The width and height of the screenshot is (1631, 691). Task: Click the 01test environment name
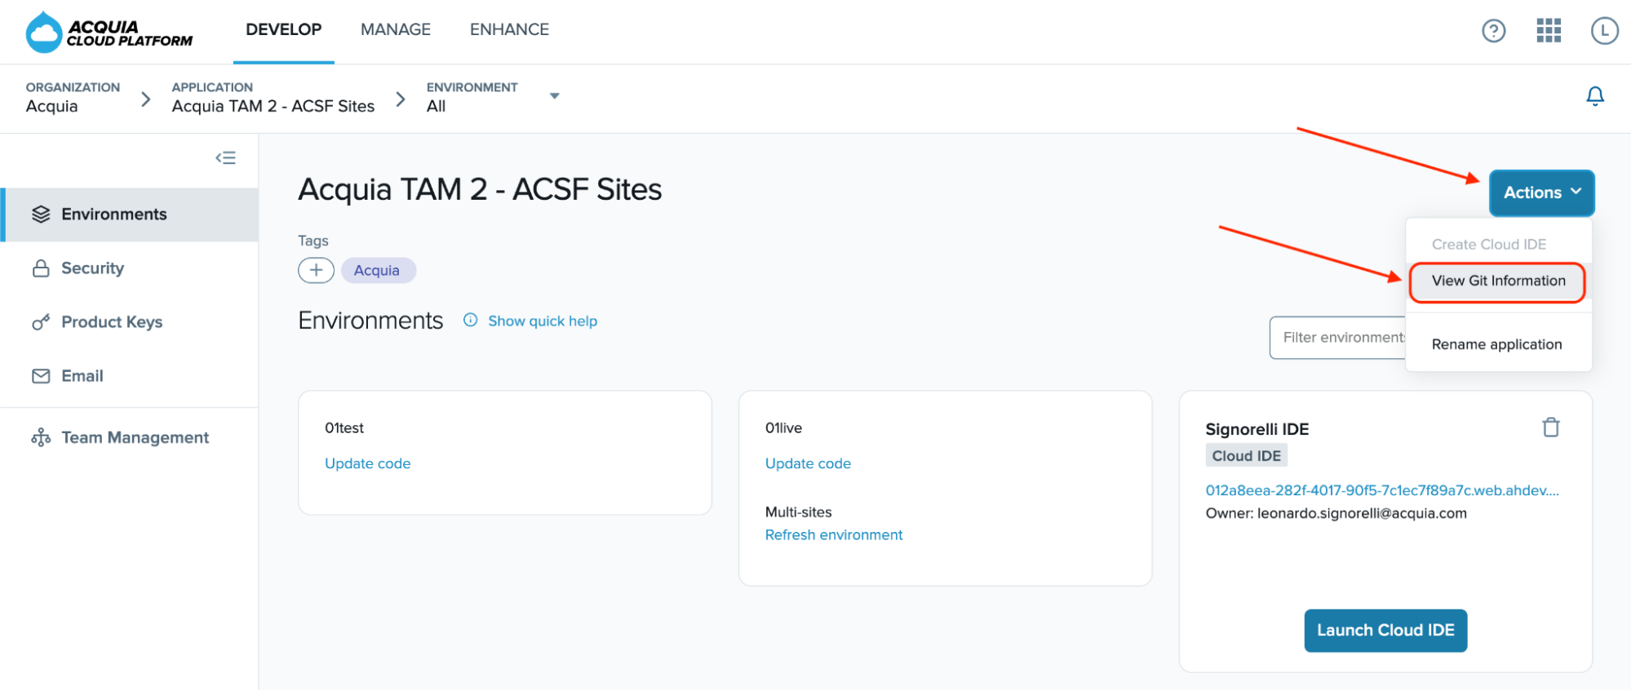click(x=344, y=428)
